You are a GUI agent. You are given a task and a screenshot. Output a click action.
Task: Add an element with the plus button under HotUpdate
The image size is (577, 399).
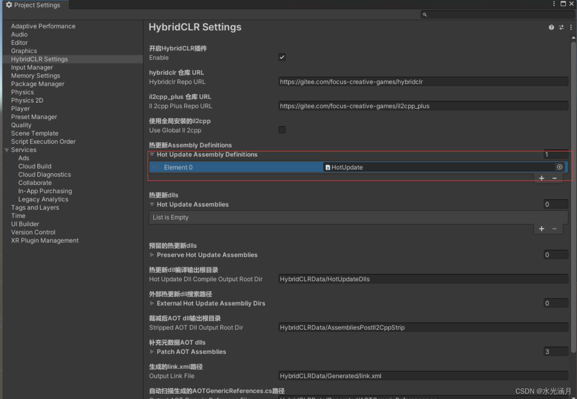click(x=541, y=178)
